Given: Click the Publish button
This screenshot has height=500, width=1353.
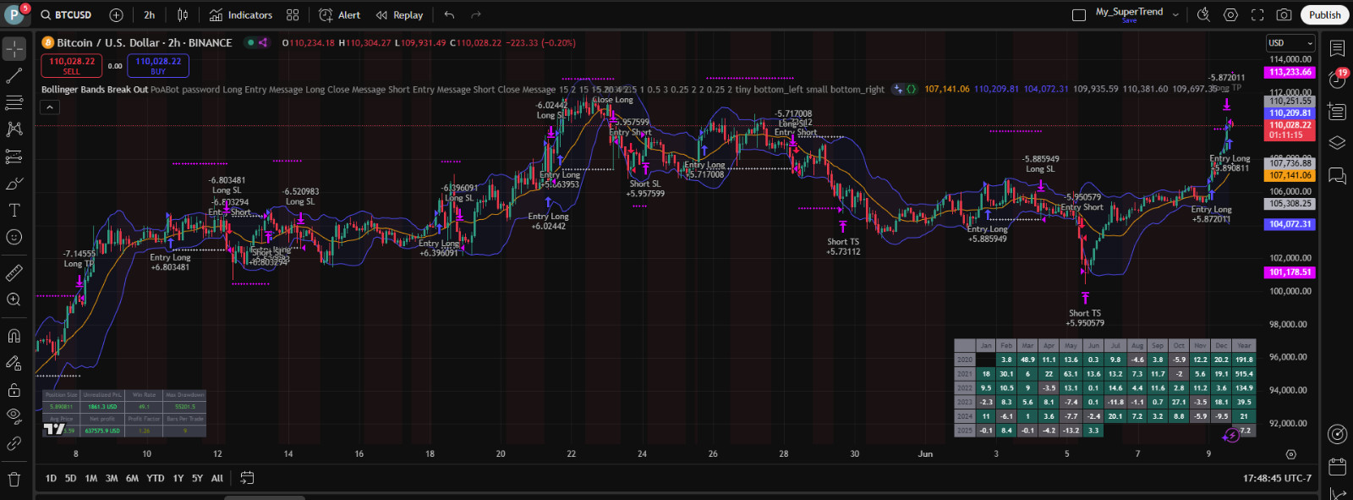Looking at the screenshot, I should [1324, 14].
